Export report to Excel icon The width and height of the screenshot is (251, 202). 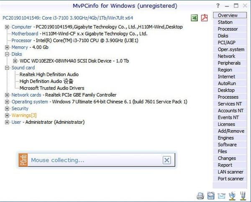pos(194,18)
